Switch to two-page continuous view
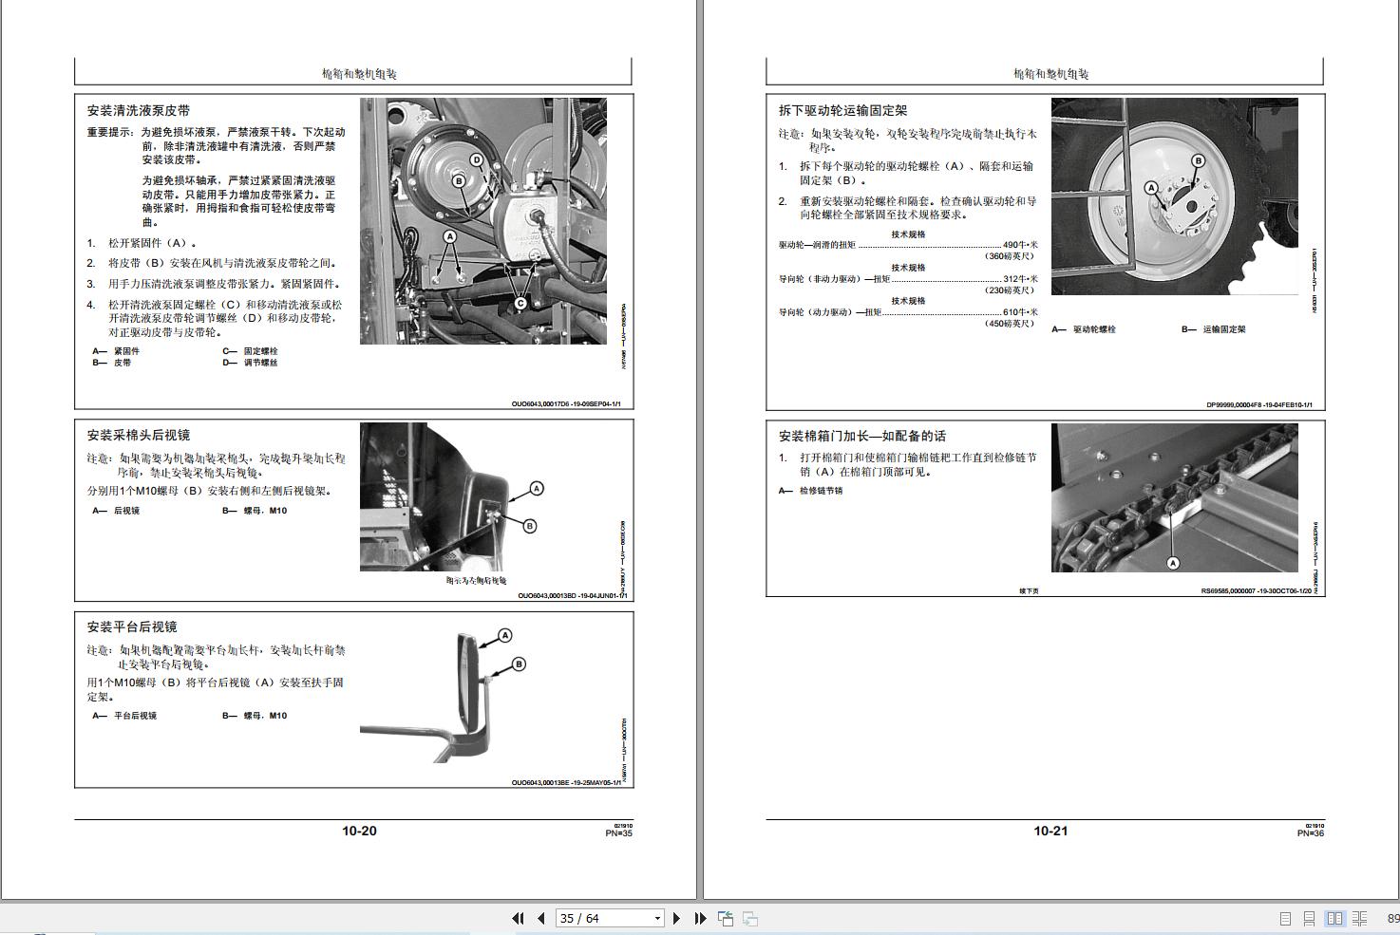 (x=1360, y=918)
